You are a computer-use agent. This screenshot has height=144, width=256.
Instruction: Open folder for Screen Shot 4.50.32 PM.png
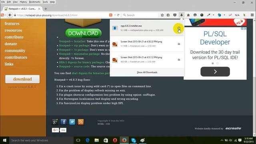pos(179,44)
